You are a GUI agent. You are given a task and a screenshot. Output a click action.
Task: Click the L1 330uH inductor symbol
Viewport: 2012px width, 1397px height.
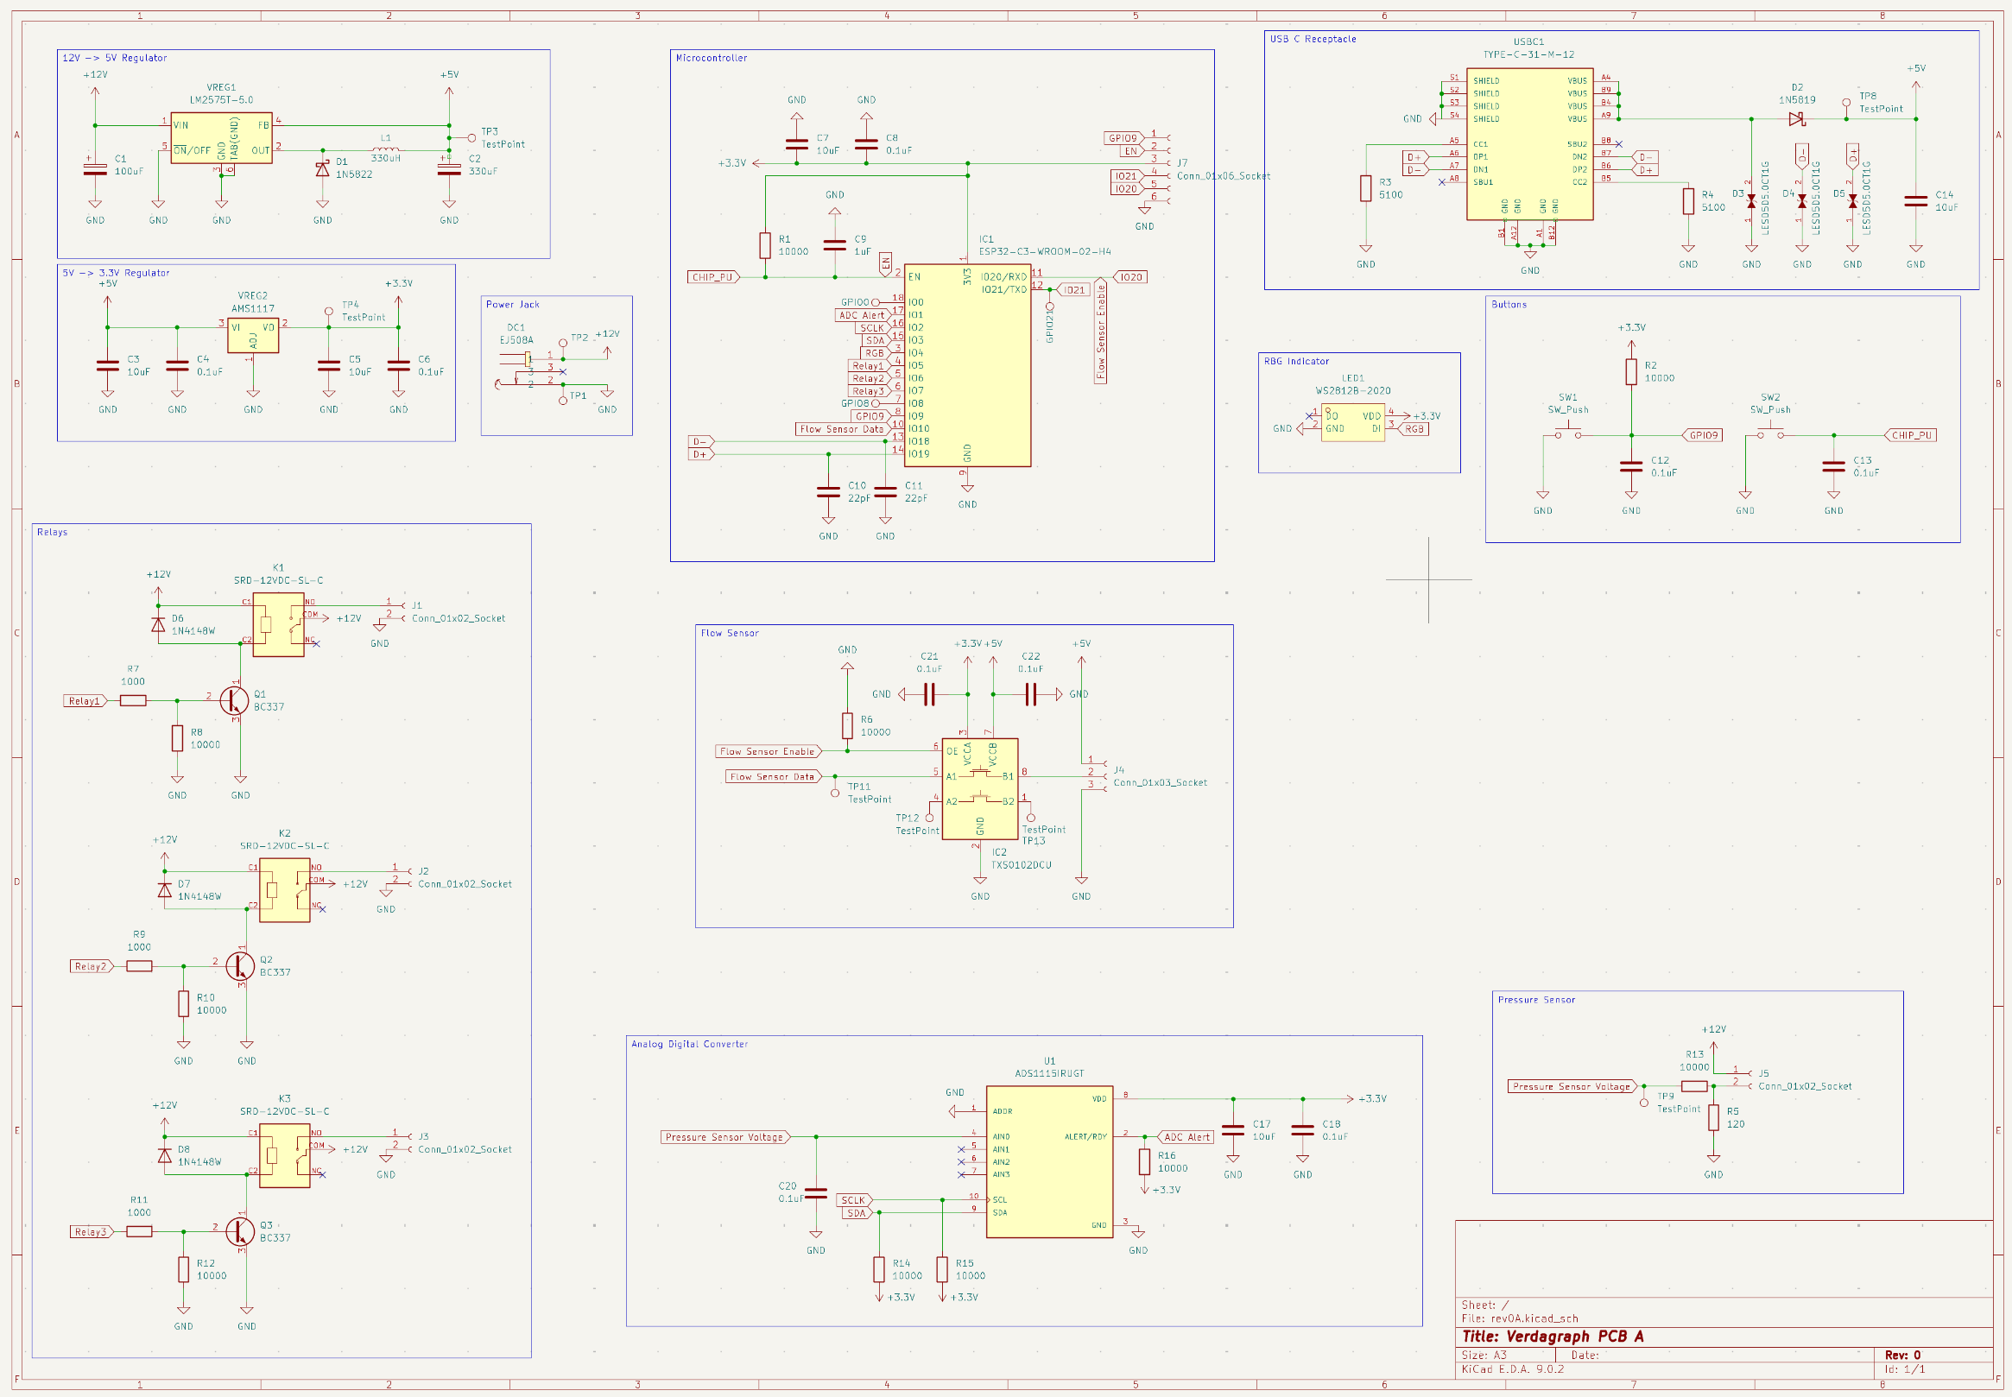point(386,149)
